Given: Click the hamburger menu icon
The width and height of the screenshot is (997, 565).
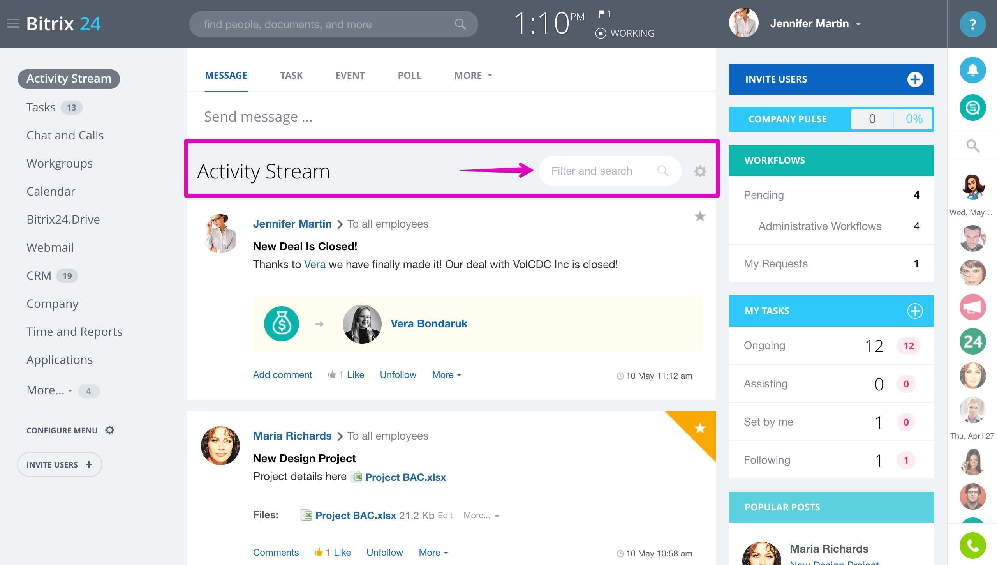Looking at the screenshot, I should tap(13, 24).
